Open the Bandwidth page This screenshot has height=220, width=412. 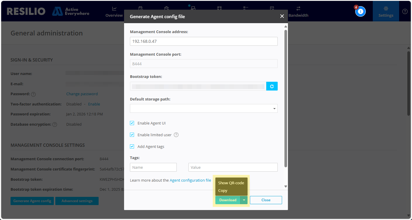298,12
